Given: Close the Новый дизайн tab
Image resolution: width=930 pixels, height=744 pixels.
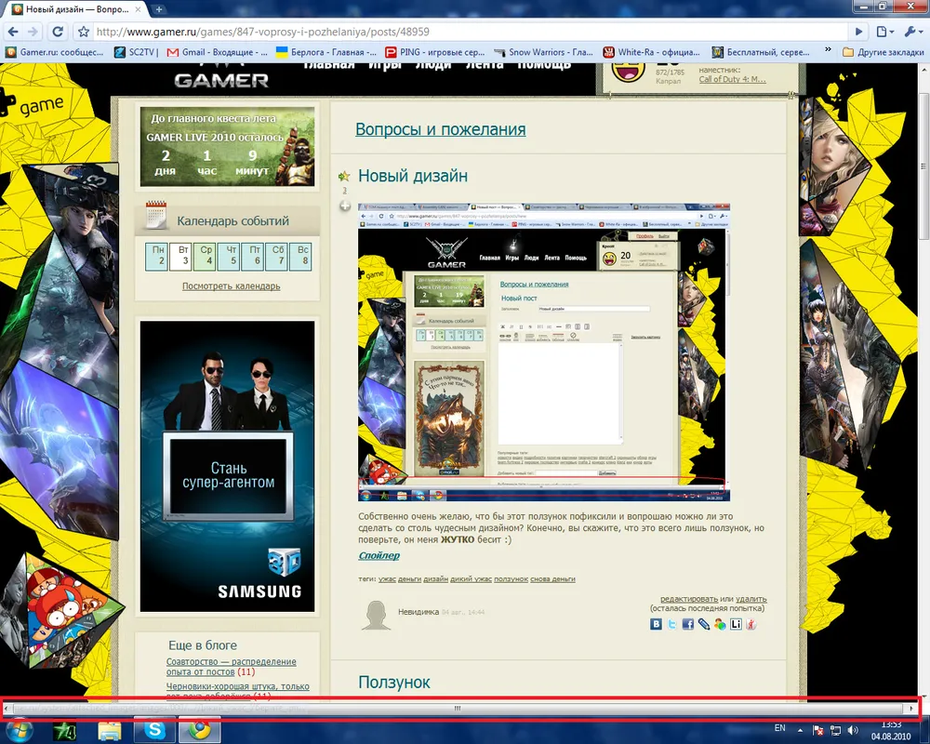Looking at the screenshot, I should 139,9.
